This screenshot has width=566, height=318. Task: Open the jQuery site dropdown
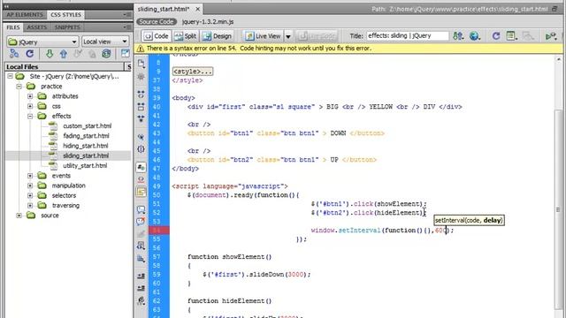pos(42,42)
